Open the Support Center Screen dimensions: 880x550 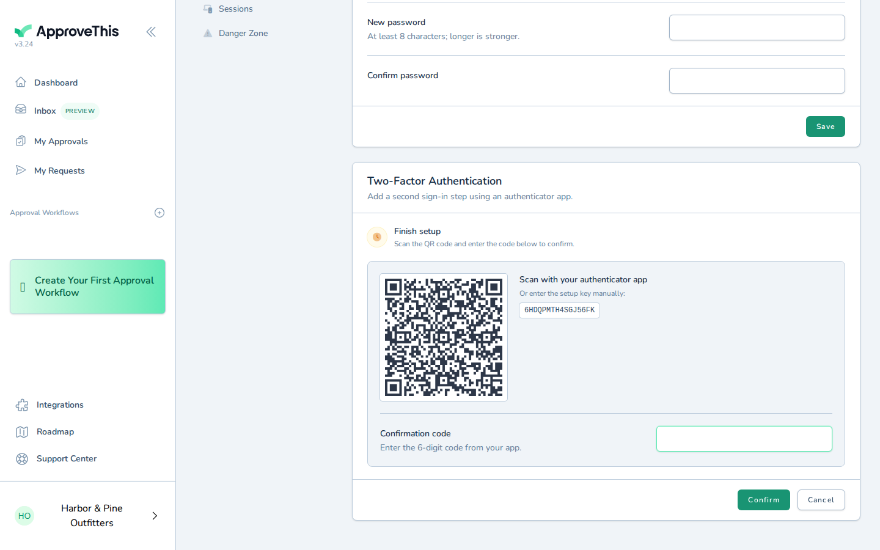click(x=67, y=458)
